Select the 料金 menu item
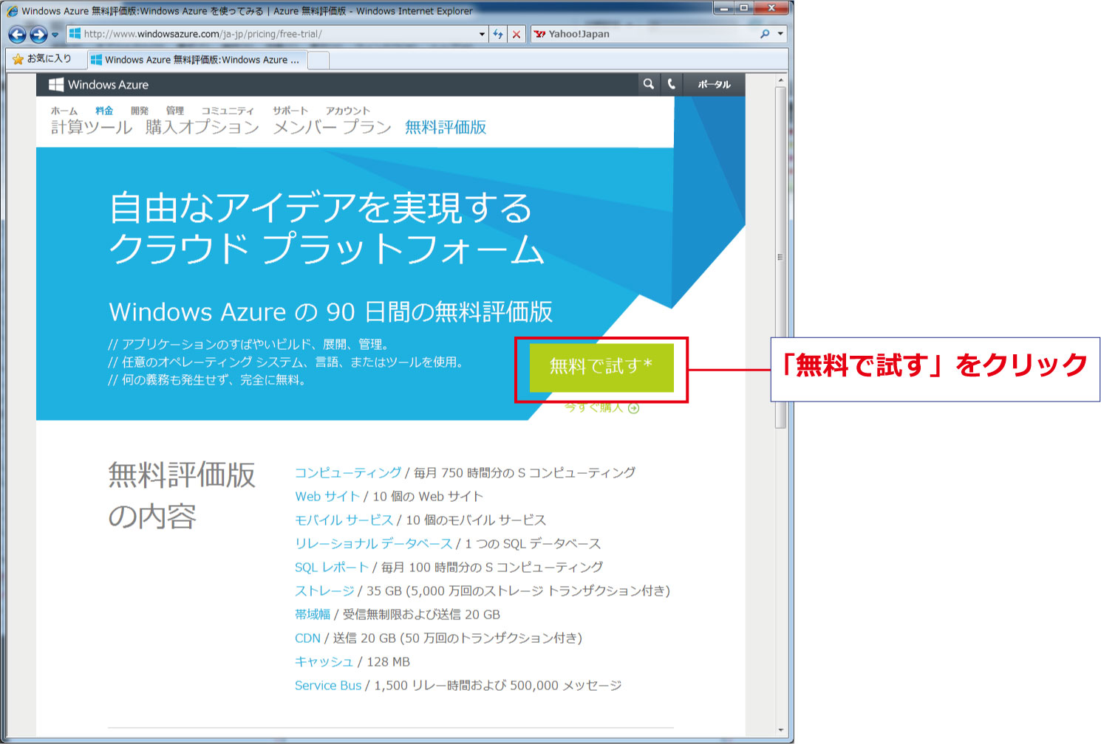Screen dimensions: 1101x744 (104, 111)
